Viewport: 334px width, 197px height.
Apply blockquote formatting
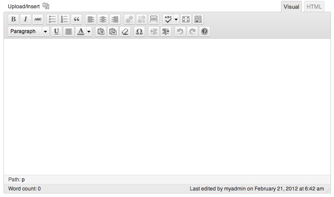[77, 19]
